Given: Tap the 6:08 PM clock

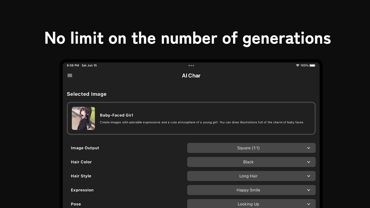Looking at the screenshot, I should click(x=73, y=66).
